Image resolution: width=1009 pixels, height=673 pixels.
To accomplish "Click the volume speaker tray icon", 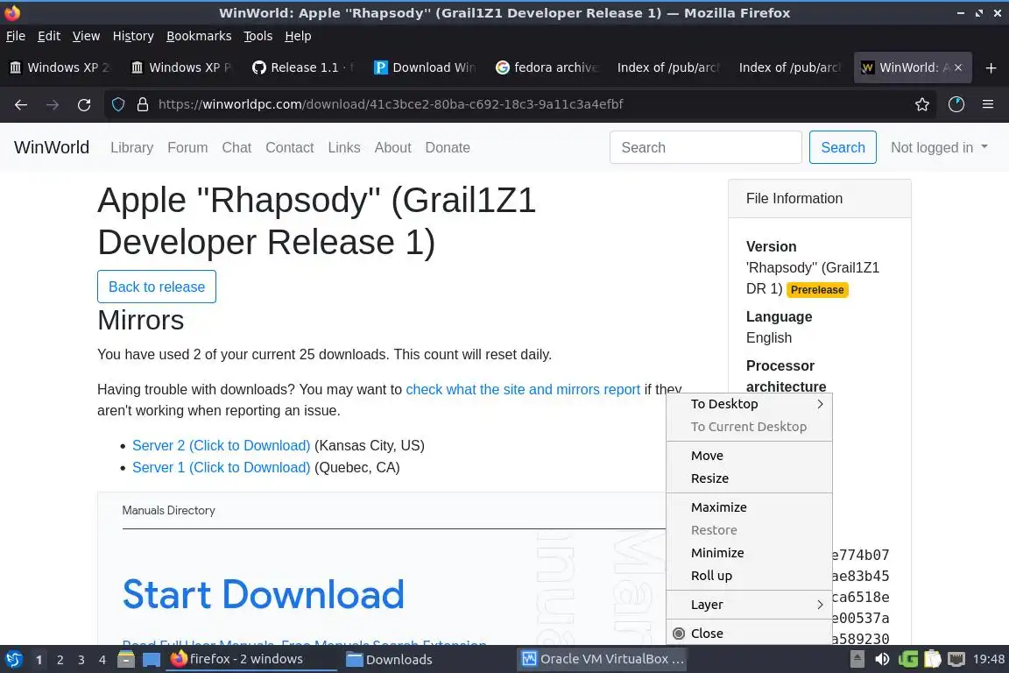I will [882, 659].
